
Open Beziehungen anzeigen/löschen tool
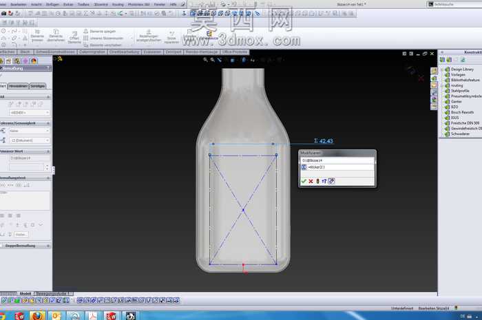click(x=149, y=36)
